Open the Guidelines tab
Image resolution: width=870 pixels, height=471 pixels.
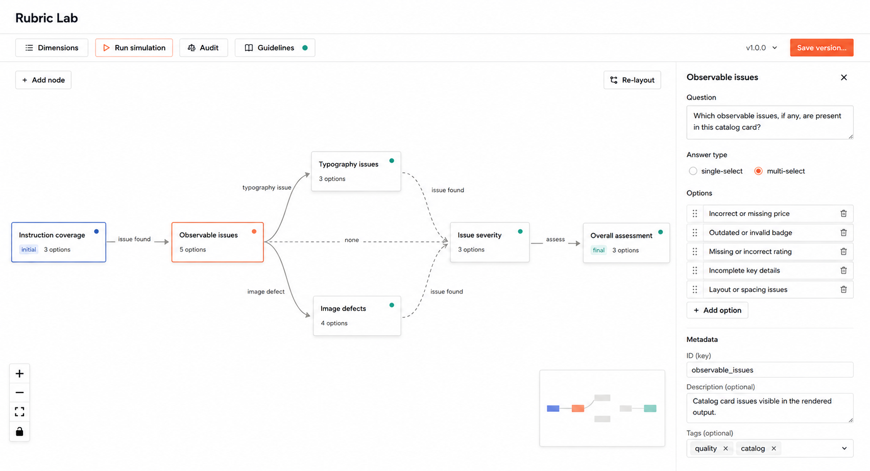click(x=275, y=47)
